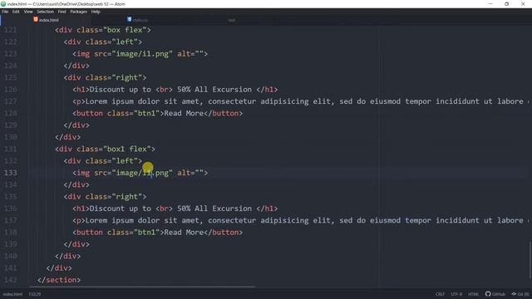
Task: Open the Help menu
Action: pos(96,12)
